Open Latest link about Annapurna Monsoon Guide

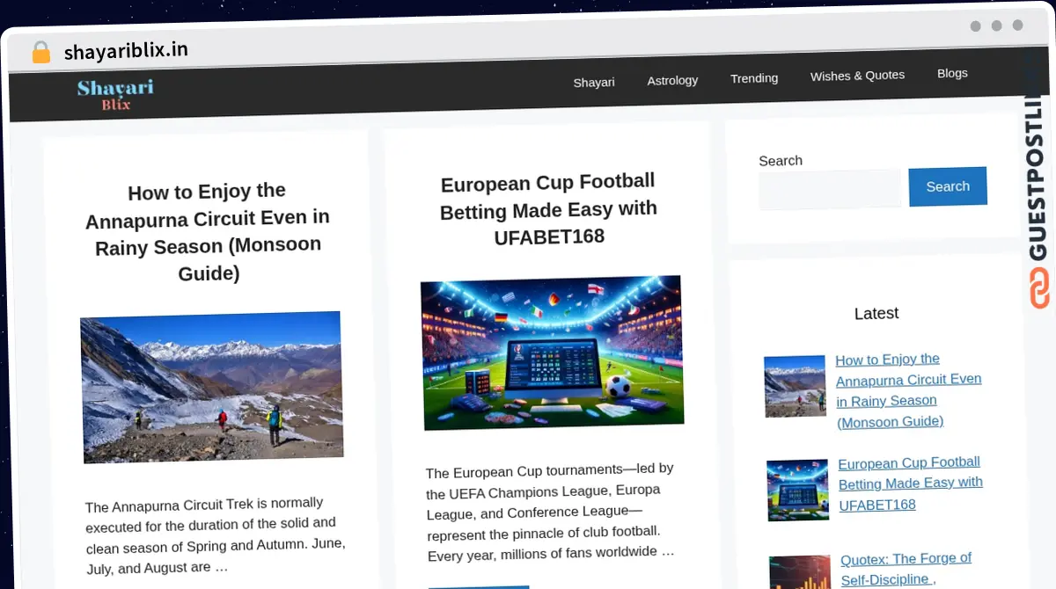pyautogui.click(x=908, y=390)
